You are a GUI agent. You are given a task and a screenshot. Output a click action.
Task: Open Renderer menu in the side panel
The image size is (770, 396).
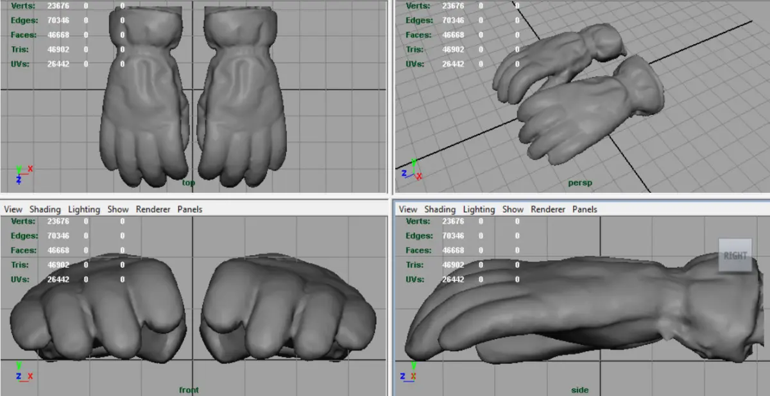click(x=549, y=210)
